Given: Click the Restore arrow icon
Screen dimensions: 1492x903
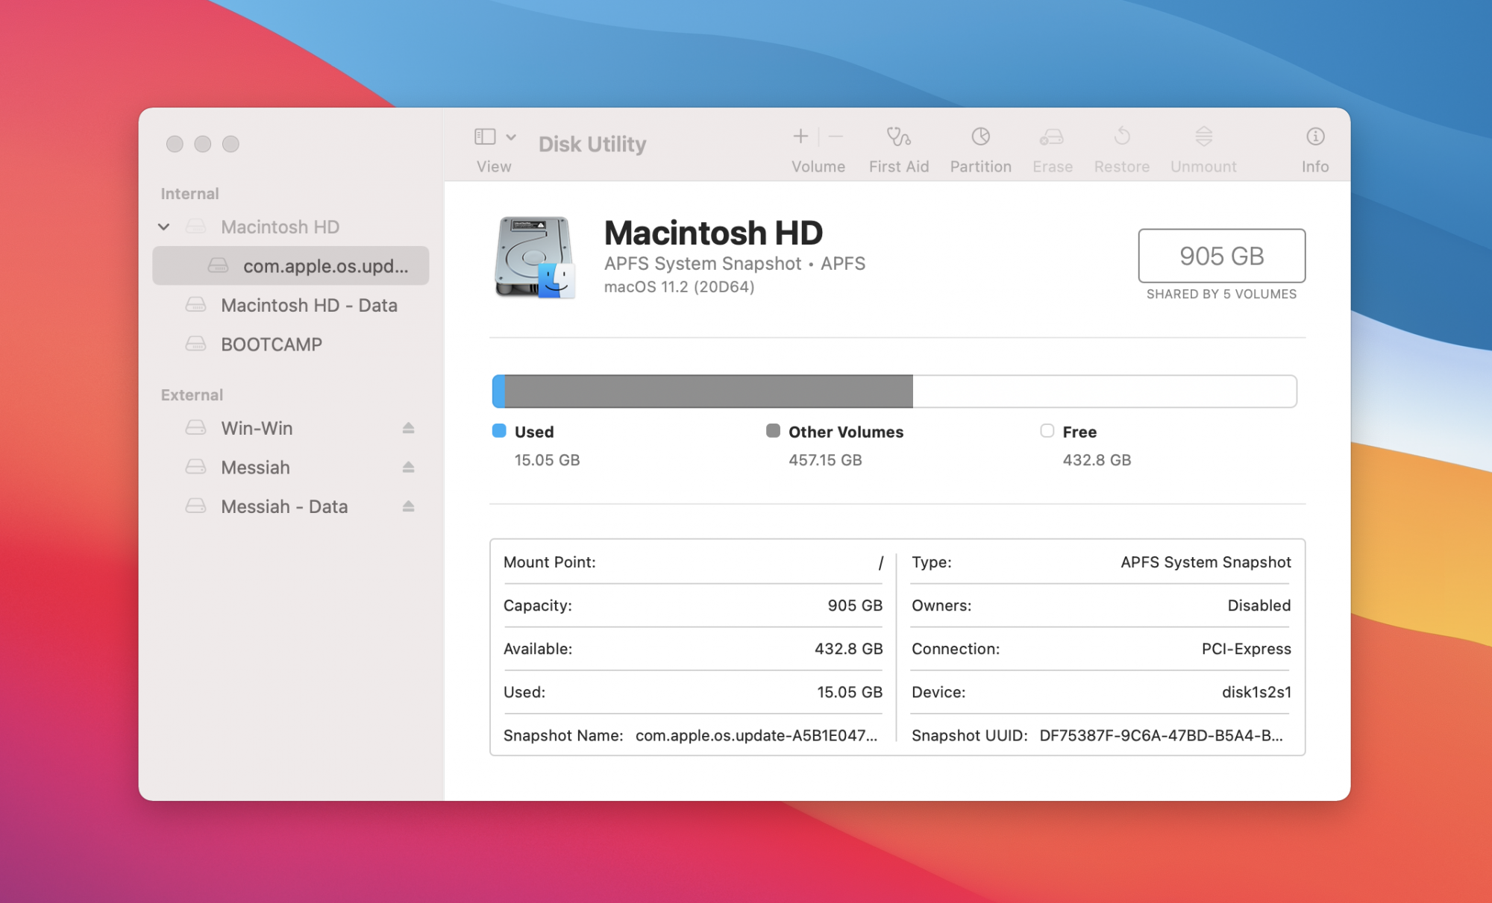Looking at the screenshot, I should point(1122,136).
